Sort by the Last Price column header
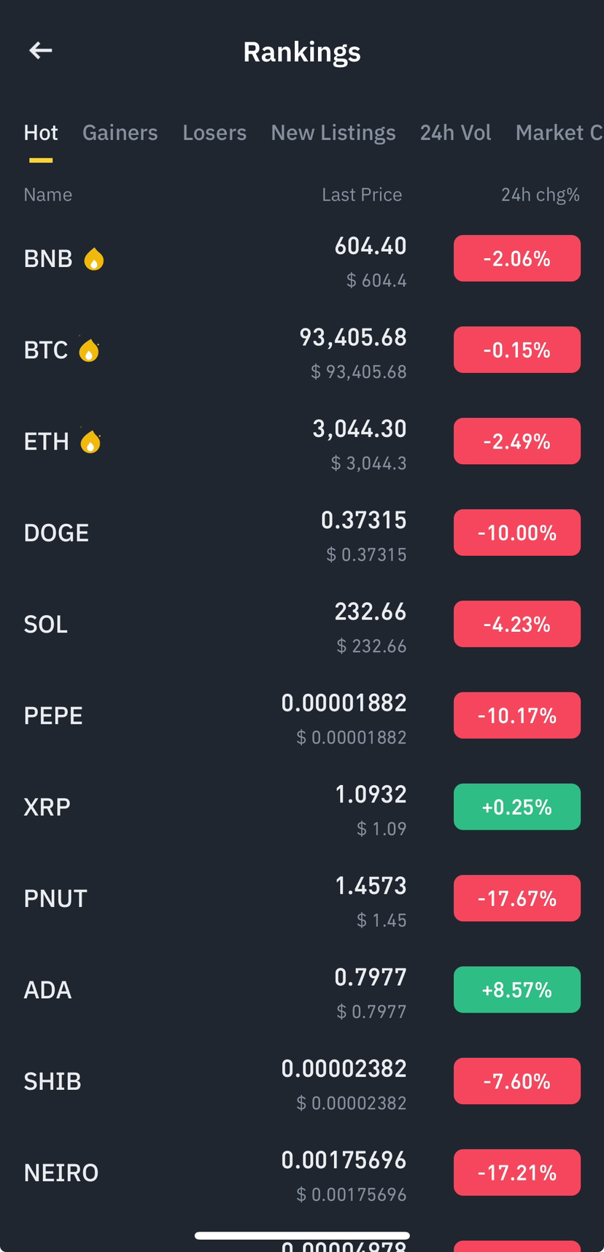The height and width of the screenshot is (1252, 604). (x=362, y=195)
